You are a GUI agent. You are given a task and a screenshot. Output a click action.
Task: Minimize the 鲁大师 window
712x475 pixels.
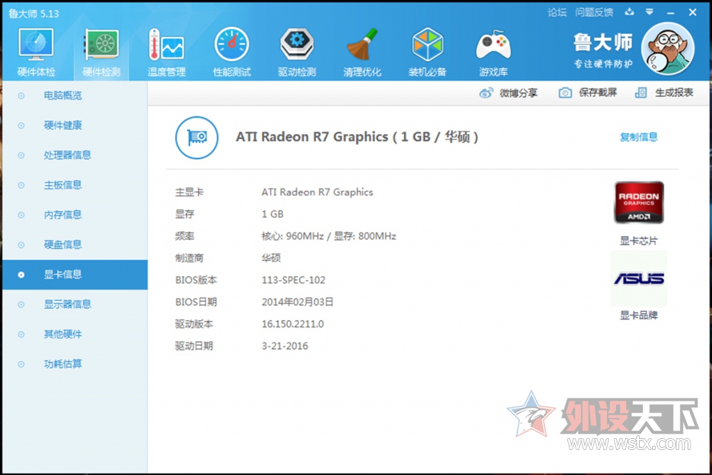coord(670,13)
